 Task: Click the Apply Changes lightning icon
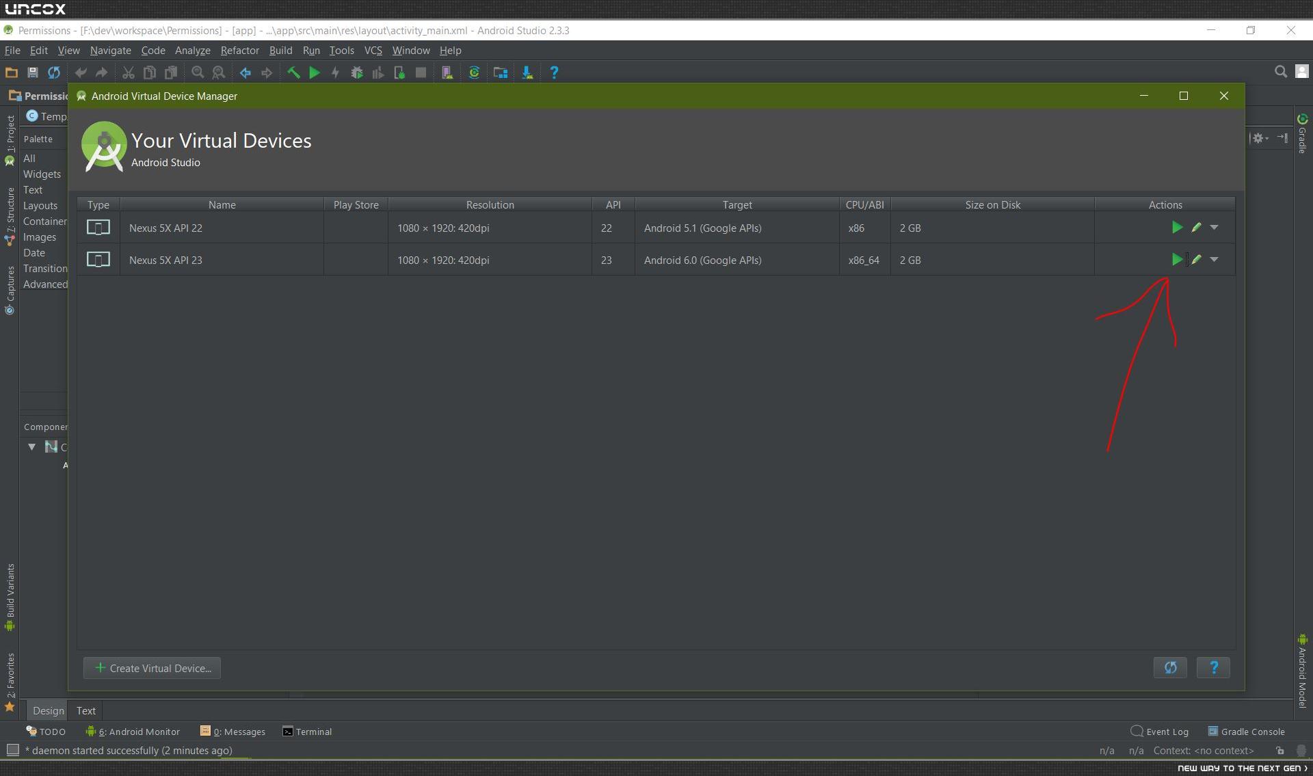click(x=335, y=72)
